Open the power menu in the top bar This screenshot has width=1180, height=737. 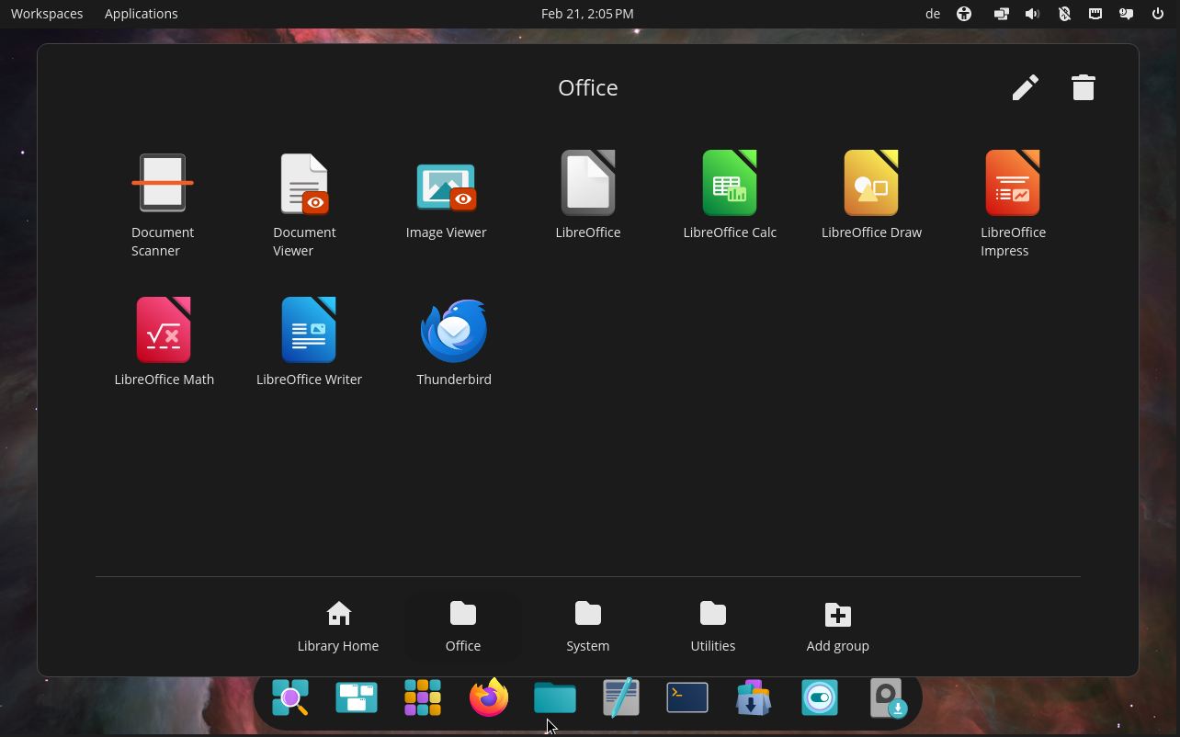[x=1158, y=14]
